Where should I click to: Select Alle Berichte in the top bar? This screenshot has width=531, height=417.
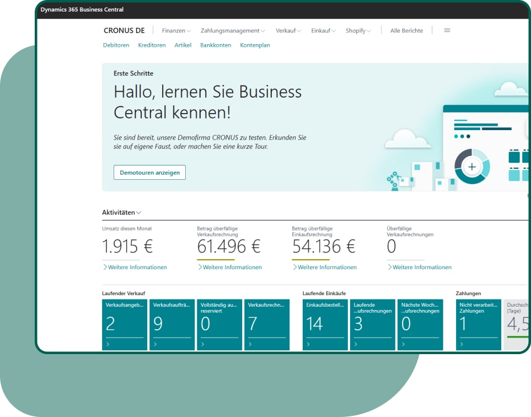pos(406,30)
